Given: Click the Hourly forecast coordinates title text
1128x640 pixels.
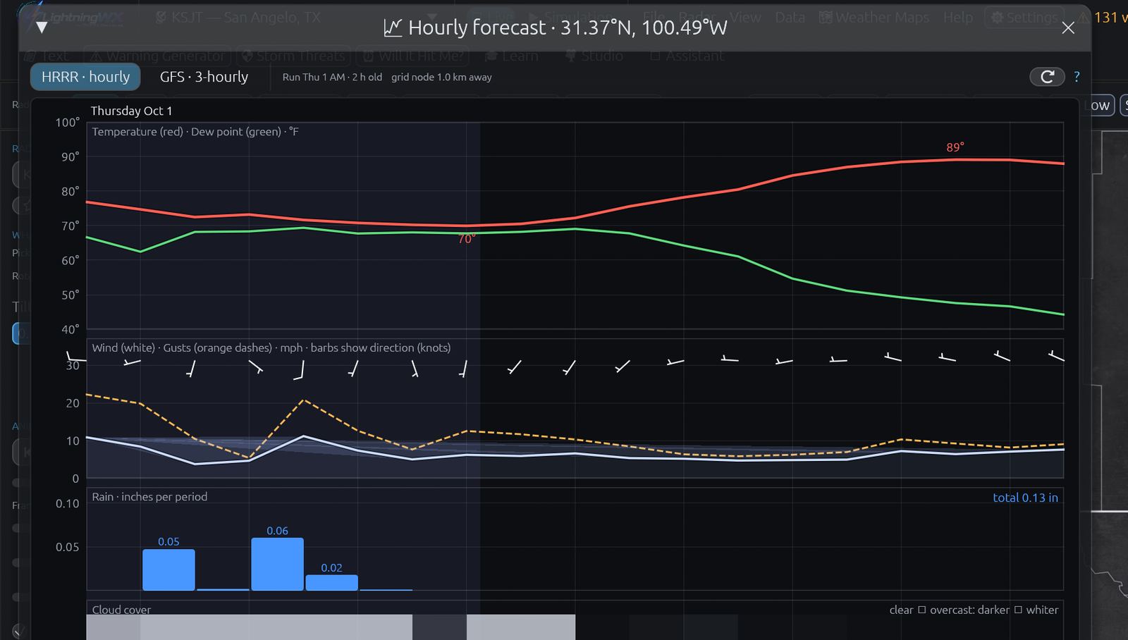Looking at the screenshot, I should point(568,27).
